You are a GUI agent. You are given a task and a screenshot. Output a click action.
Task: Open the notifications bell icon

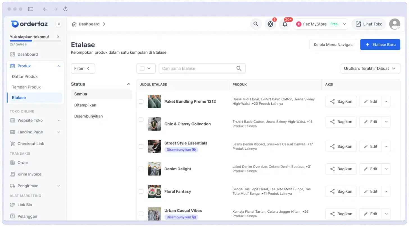click(x=285, y=24)
